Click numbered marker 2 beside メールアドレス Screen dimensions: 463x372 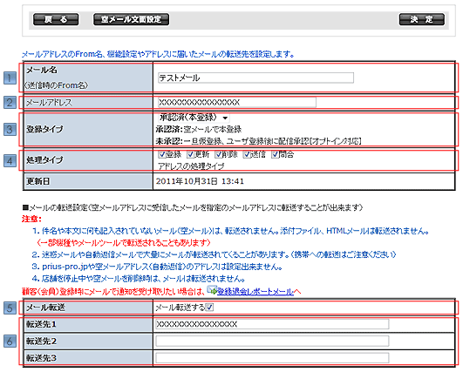[x=10, y=103]
